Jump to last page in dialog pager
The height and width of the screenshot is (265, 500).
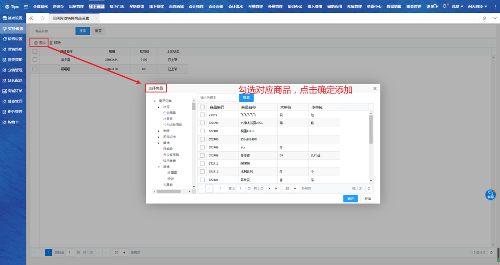coord(276,189)
